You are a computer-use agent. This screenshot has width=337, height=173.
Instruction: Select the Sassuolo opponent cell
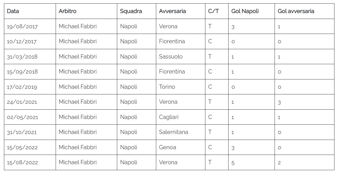point(171,57)
